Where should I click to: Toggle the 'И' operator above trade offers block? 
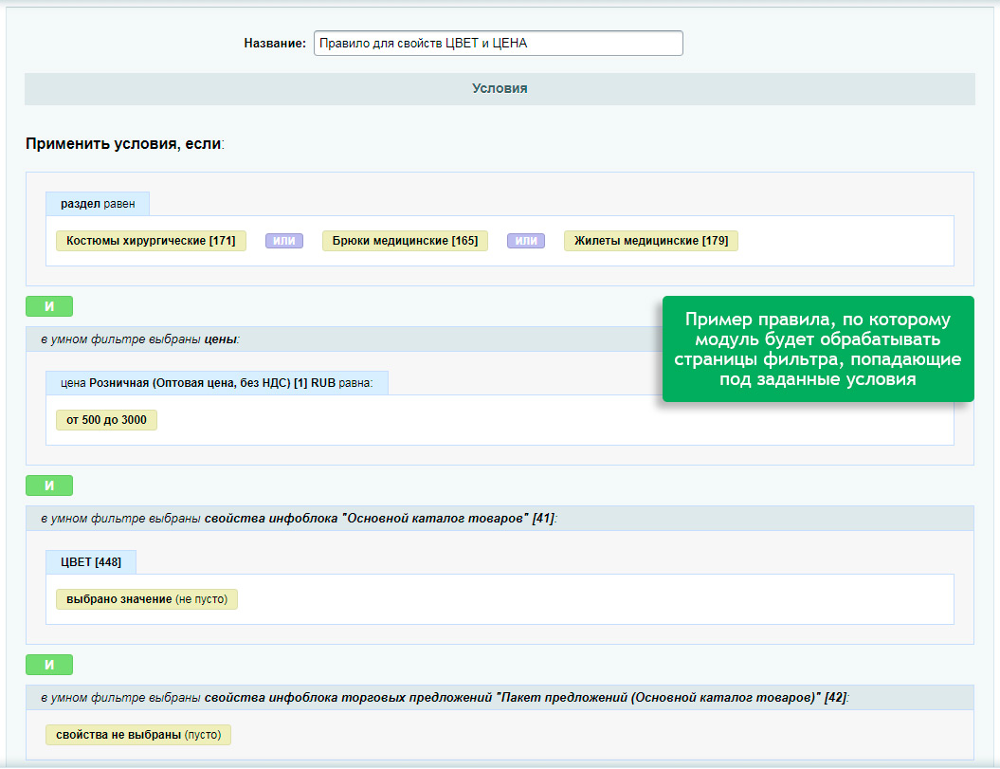(49, 665)
